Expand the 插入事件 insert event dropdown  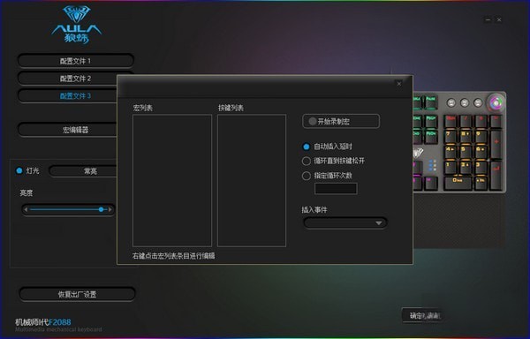click(345, 222)
